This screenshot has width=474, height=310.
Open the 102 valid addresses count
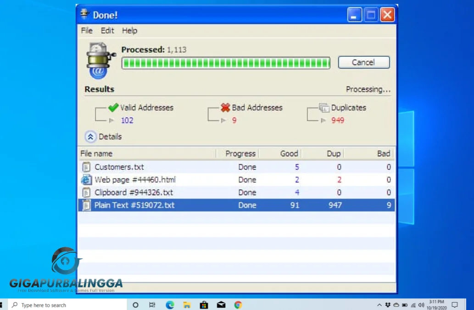click(127, 120)
